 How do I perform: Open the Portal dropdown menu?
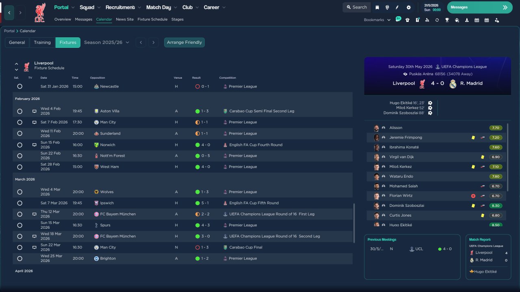pos(65,7)
